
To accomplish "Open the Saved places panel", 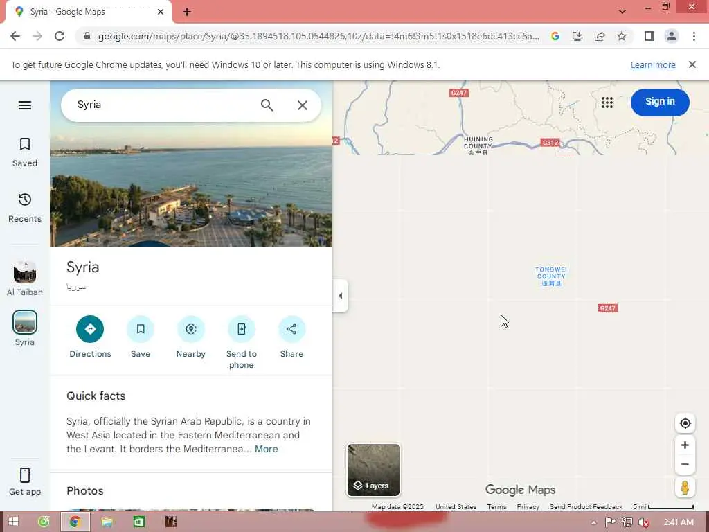I will point(25,152).
